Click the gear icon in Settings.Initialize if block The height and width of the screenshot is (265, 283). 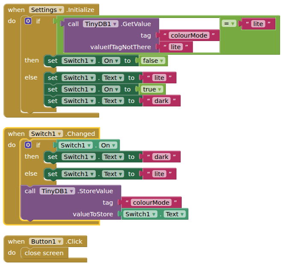pyautogui.click(x=28, y=21)
